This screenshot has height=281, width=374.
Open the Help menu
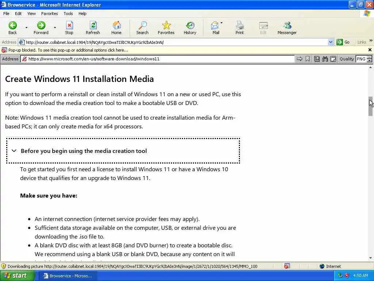83,14
